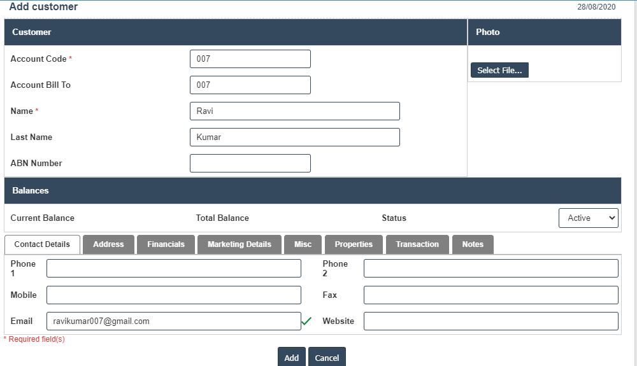Click the Cancel button

pos(327,358)
